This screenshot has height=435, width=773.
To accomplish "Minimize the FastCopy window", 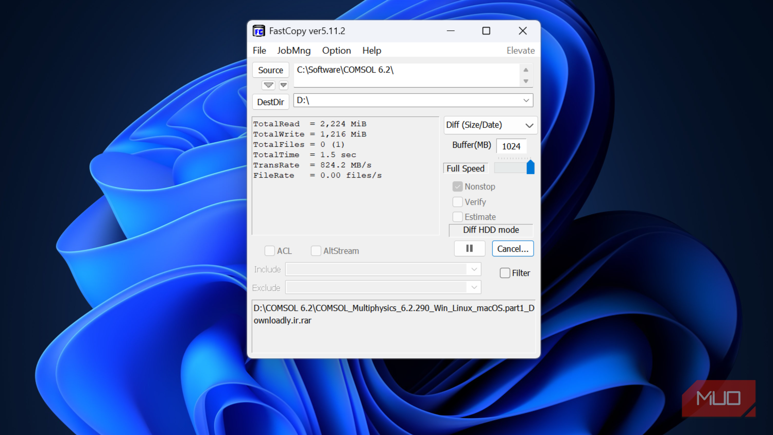I will [x=451, y=31].
